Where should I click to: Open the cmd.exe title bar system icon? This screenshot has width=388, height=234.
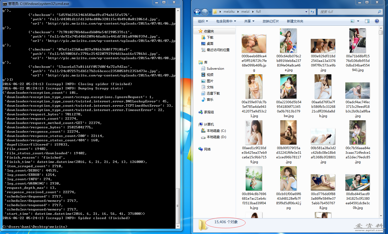[x=5, y=4]
